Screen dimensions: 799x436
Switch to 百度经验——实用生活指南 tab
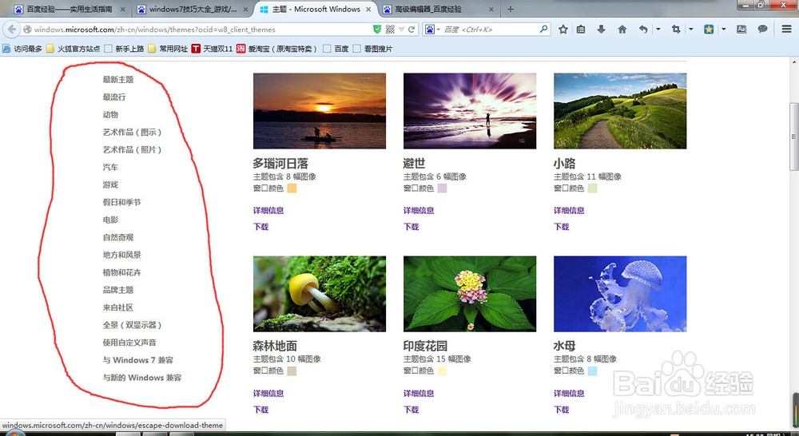(70, 9)
